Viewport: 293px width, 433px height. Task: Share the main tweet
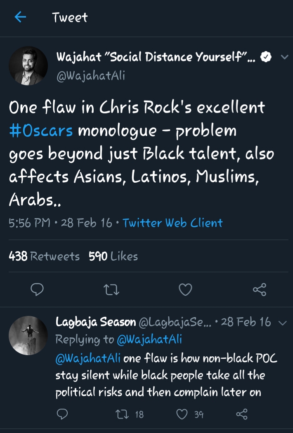coord(259,289)
